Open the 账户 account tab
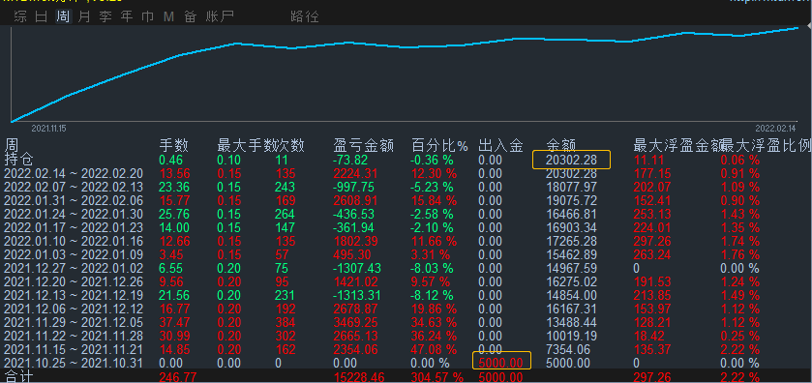 pyautogui.click(x=220, y=16)
